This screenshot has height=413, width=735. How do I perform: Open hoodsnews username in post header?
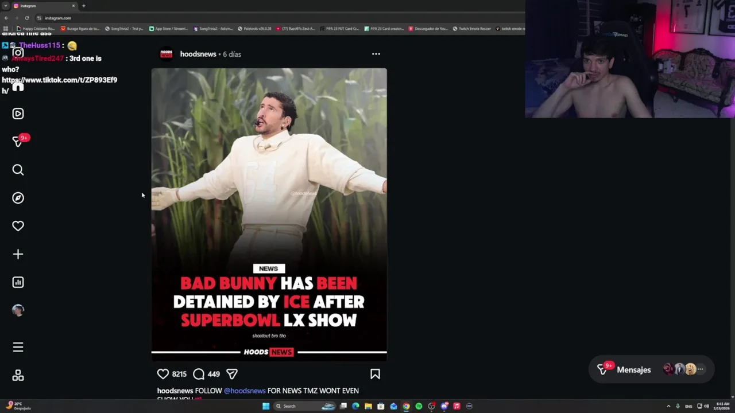198,54
